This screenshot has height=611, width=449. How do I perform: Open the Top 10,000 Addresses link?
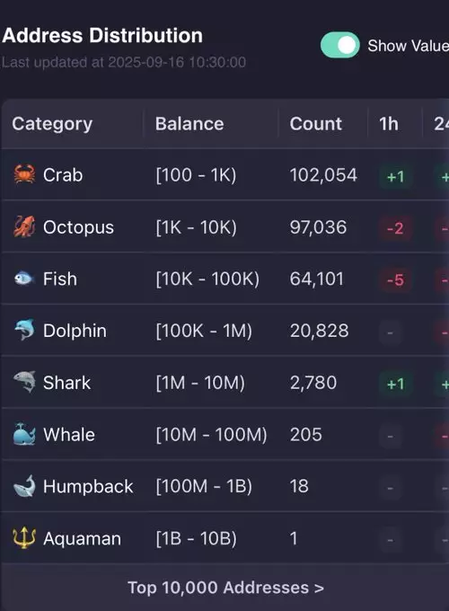226,588
